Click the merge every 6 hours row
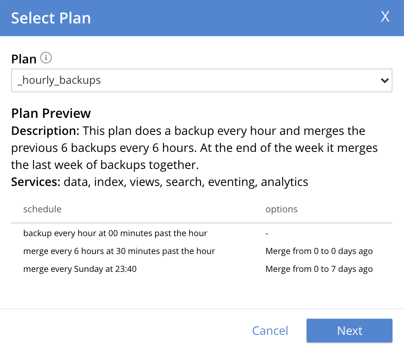This screenshot has height=351, width=404. point(119,251)
